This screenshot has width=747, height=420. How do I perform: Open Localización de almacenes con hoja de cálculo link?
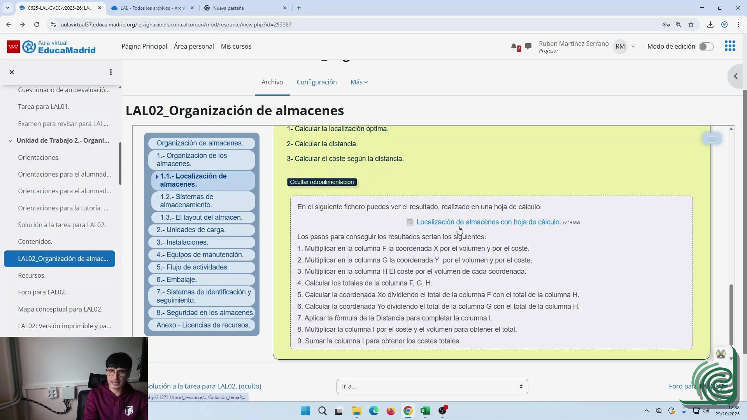click(488, 222)
